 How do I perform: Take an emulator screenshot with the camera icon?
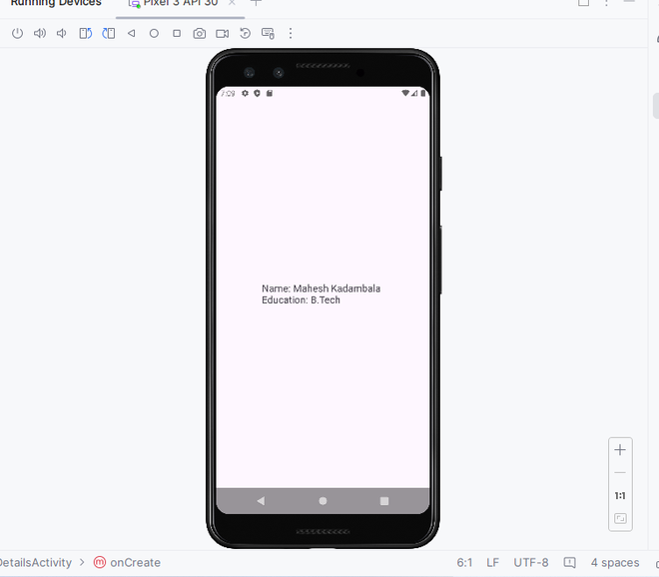click(x=200, y=33)
